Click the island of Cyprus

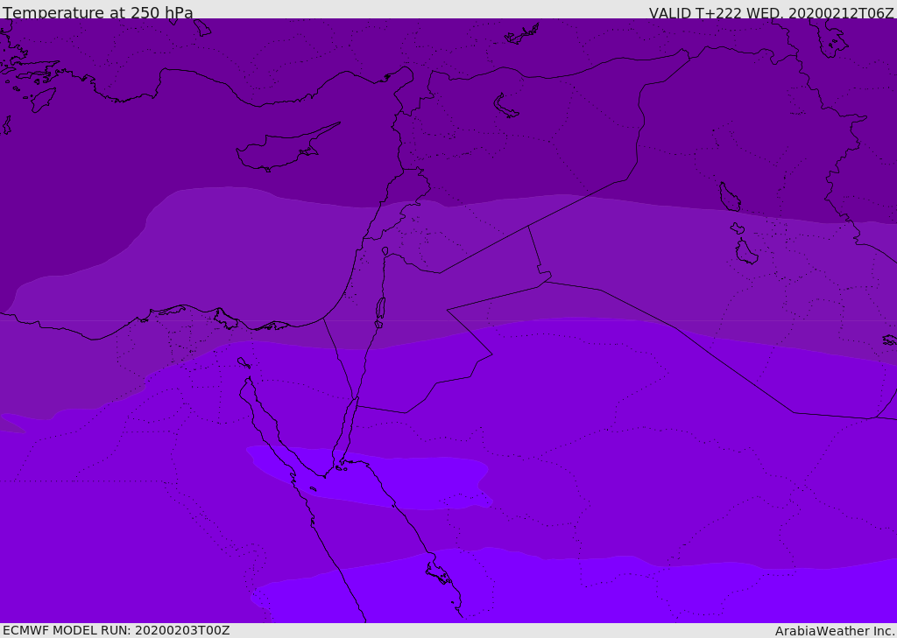coord(279,152)
